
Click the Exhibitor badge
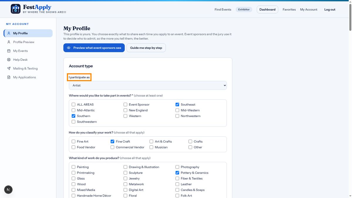244,10
